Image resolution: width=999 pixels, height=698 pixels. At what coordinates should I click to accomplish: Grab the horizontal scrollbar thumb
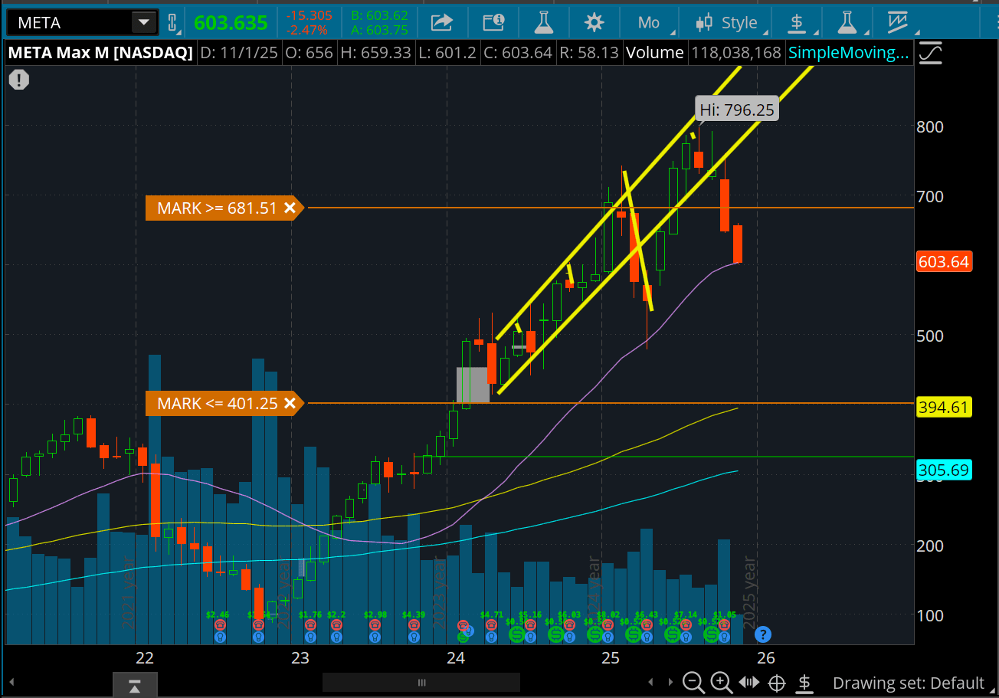coord(421,683)
